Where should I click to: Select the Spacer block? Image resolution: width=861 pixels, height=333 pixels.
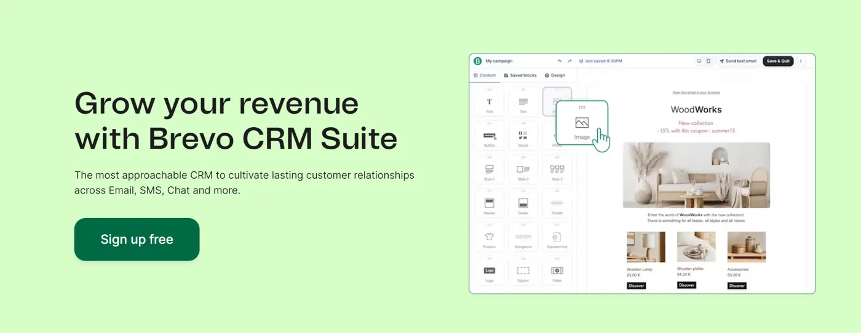[523, 271]
